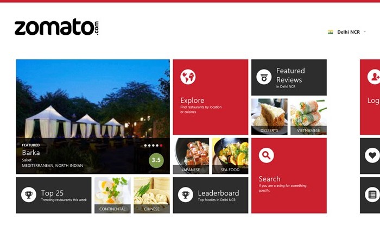The height and width of the screenshot is (232, 380).
Task: Select the third featured carousel dot
Action: coord(153,146)
